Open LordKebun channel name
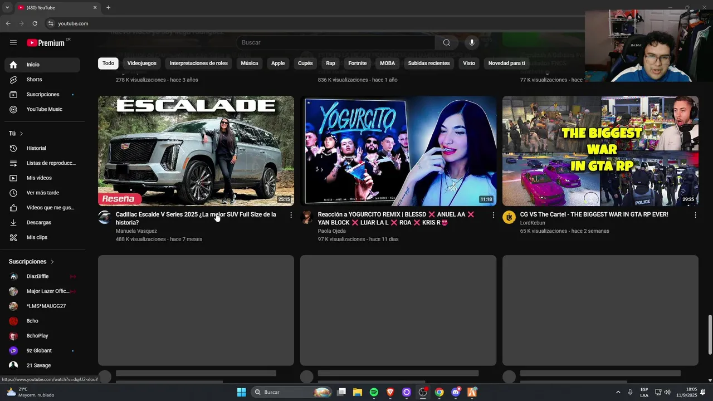 (533, 223)
